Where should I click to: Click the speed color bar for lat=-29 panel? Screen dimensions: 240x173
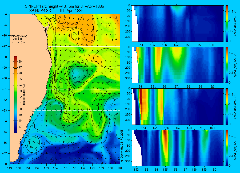coord(227,65)
